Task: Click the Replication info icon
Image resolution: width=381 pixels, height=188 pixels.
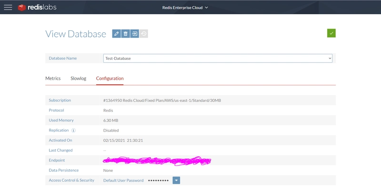Action: coord(73,131)
